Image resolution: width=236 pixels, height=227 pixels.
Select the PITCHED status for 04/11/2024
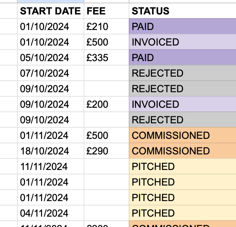click(183, 213)
